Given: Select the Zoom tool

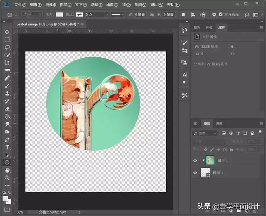Looking at the screenshot, I should pyautogui.click(x=7, y=178).
